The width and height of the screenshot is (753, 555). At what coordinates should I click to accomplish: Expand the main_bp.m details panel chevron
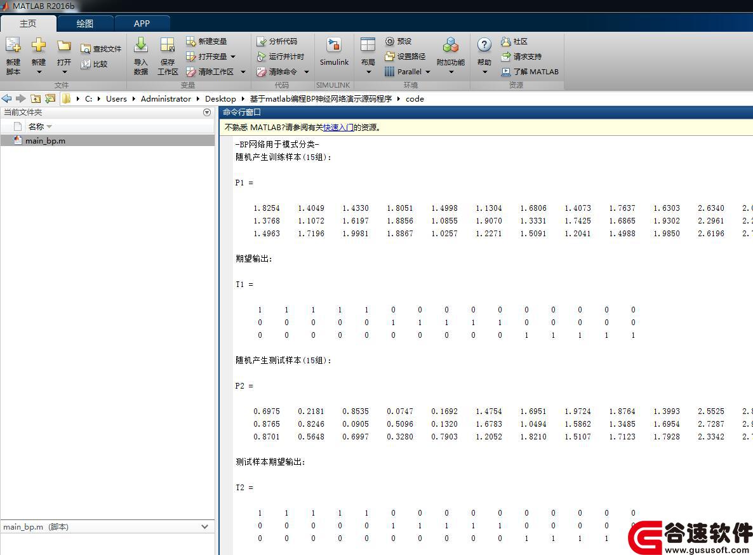(x=204, y=526)
